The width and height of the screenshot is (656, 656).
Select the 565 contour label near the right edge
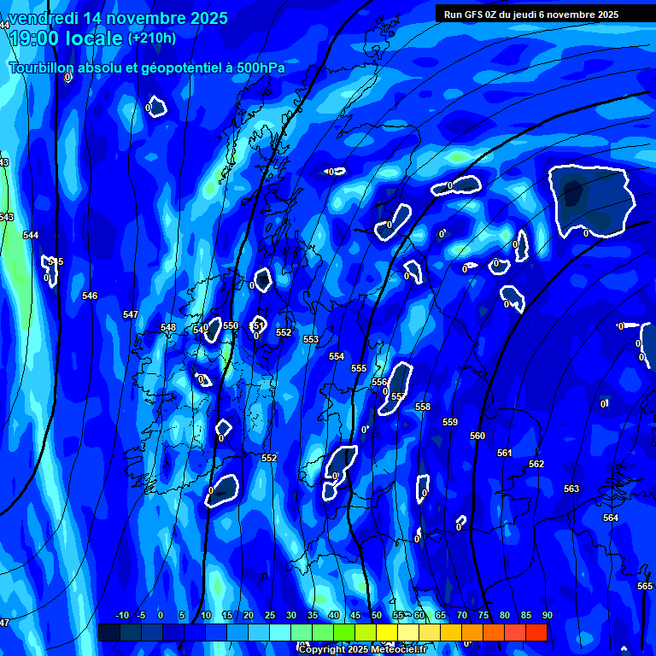645,586
